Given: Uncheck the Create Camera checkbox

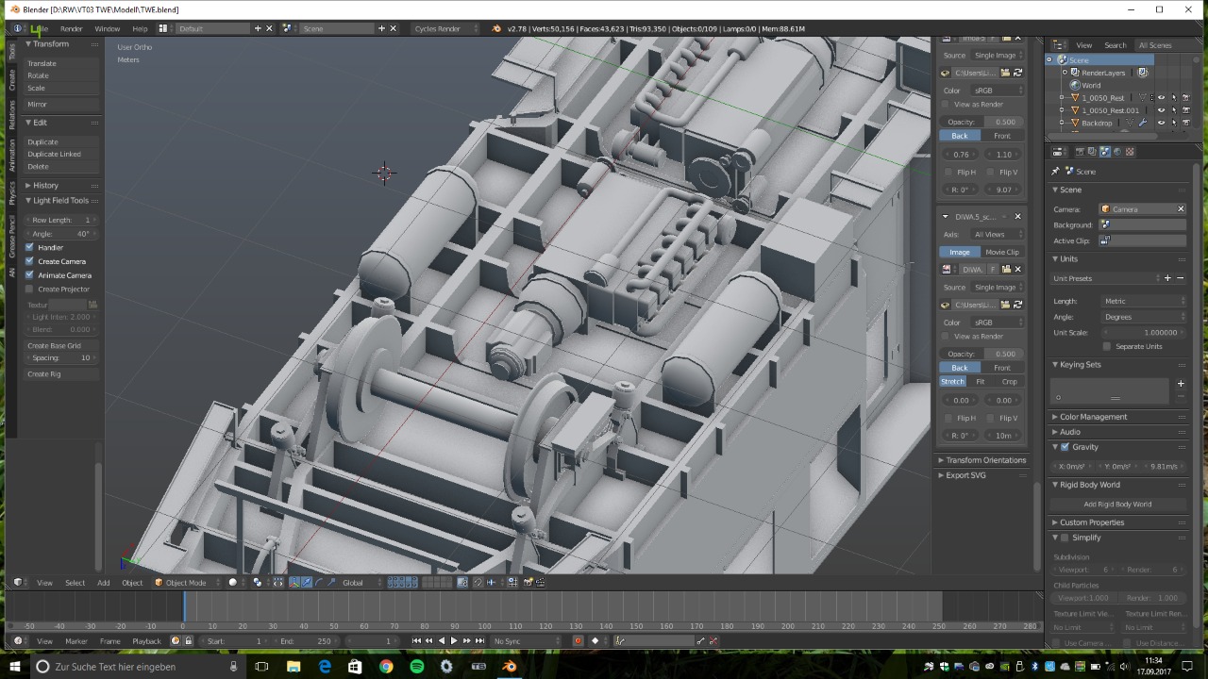Looking at the screenshot, I should [29, 261].
